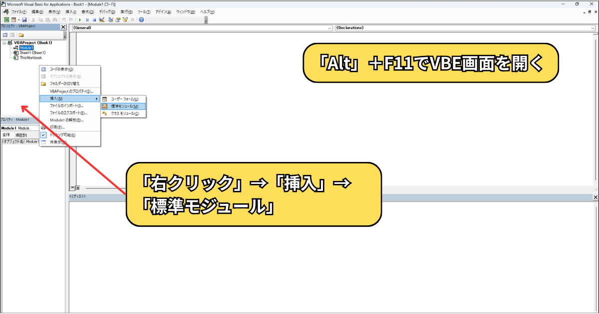Image resolution: width=599 pixels, height=314 pixels.
Task: Switch to the 項目別 tab in Properties
Action: click(x=21, y=135)
